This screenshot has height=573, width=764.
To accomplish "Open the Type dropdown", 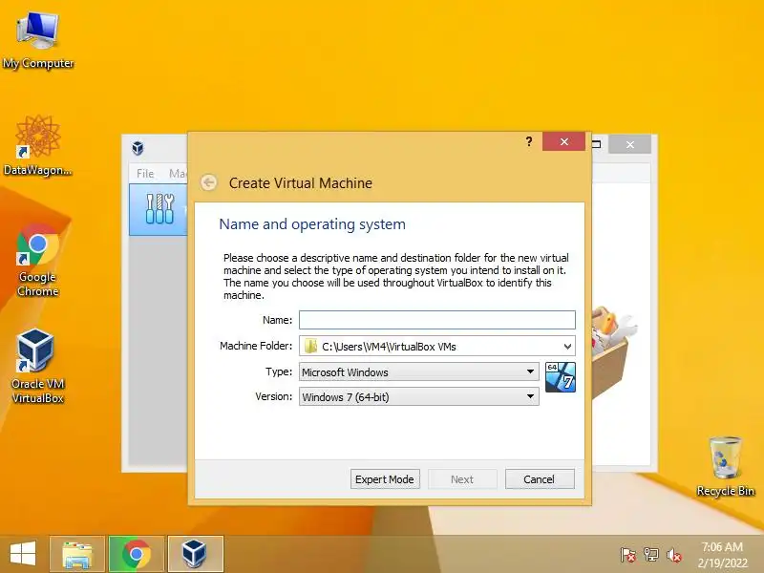I will pyautogui.click(x=419, y=371).
